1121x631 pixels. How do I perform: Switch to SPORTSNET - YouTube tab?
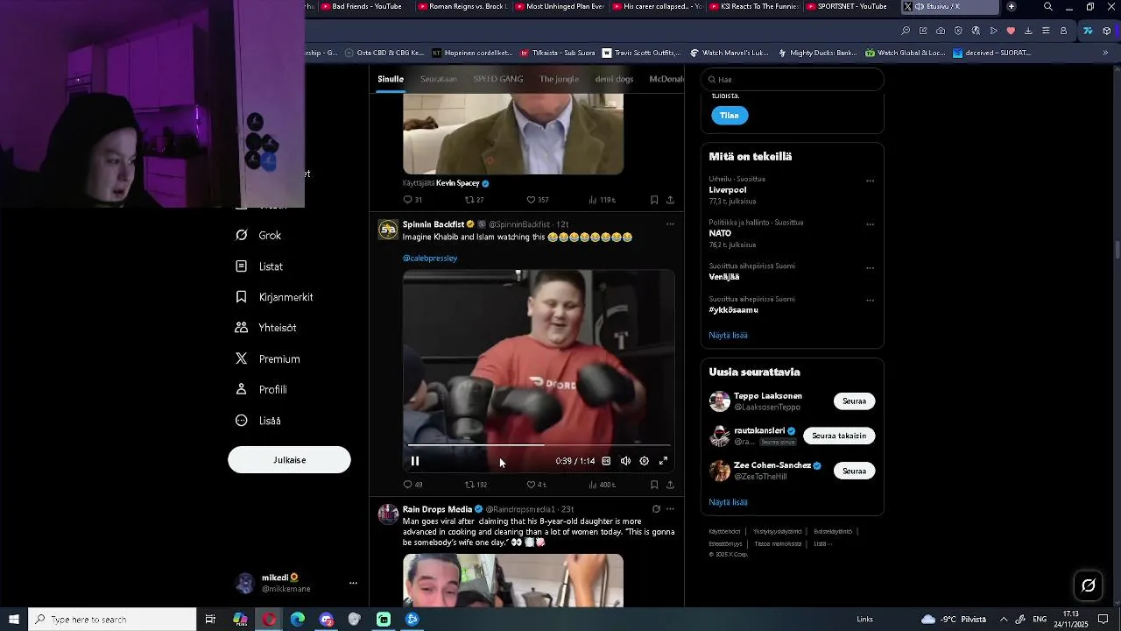point(847,7)
